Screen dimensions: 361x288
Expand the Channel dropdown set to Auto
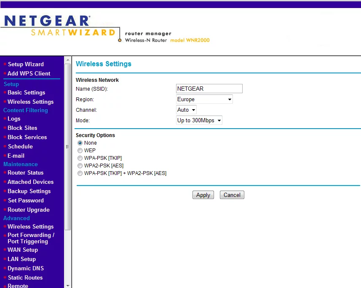pos(186,110)
